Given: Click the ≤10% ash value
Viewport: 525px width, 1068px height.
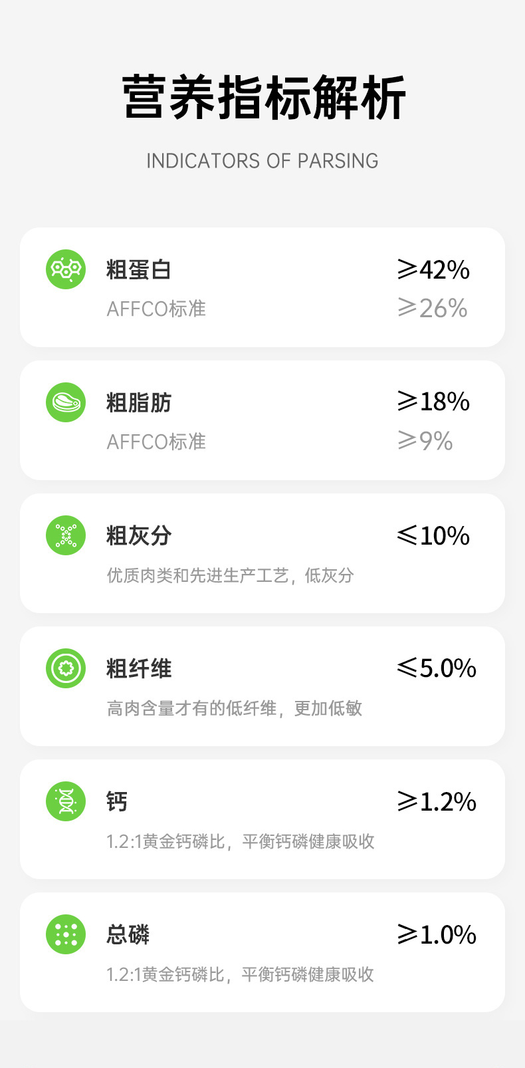Looking at the screenshot, I should point(433,535).
